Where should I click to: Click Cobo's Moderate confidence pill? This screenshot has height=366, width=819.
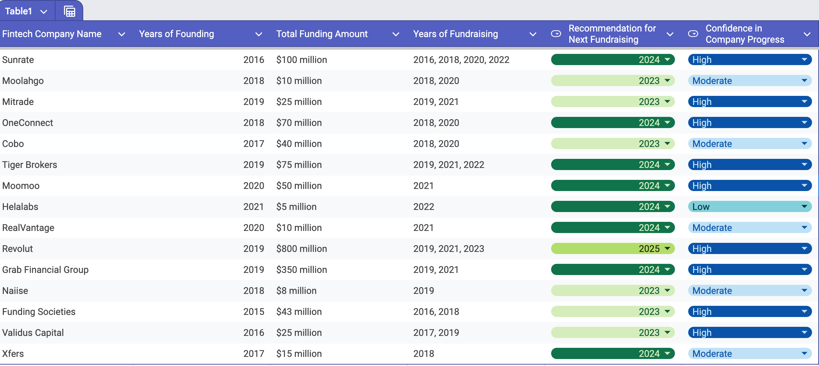748,143
